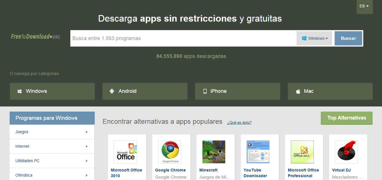Click the Android robot icon

click(112, 91)
